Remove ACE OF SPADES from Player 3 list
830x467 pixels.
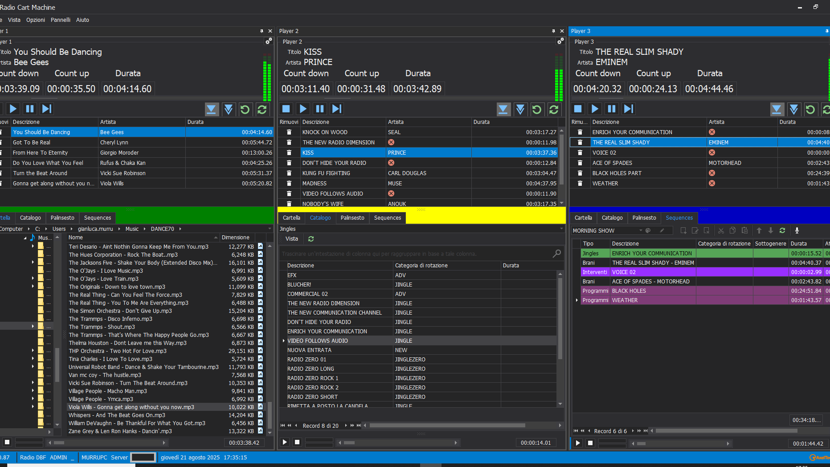coord(580,163)
